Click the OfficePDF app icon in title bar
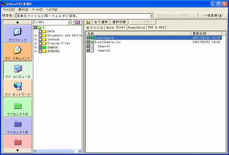 pyautogui.click(x=3, y=4)
